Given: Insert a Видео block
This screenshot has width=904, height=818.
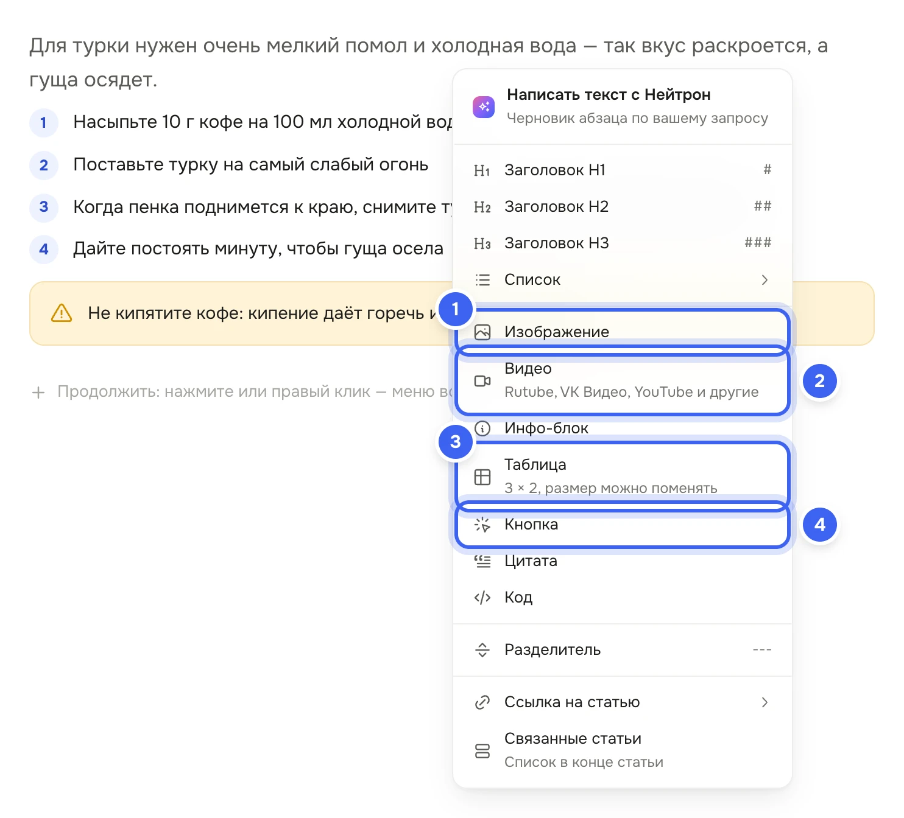Looking at the screenshot, I should pos(623,380).
